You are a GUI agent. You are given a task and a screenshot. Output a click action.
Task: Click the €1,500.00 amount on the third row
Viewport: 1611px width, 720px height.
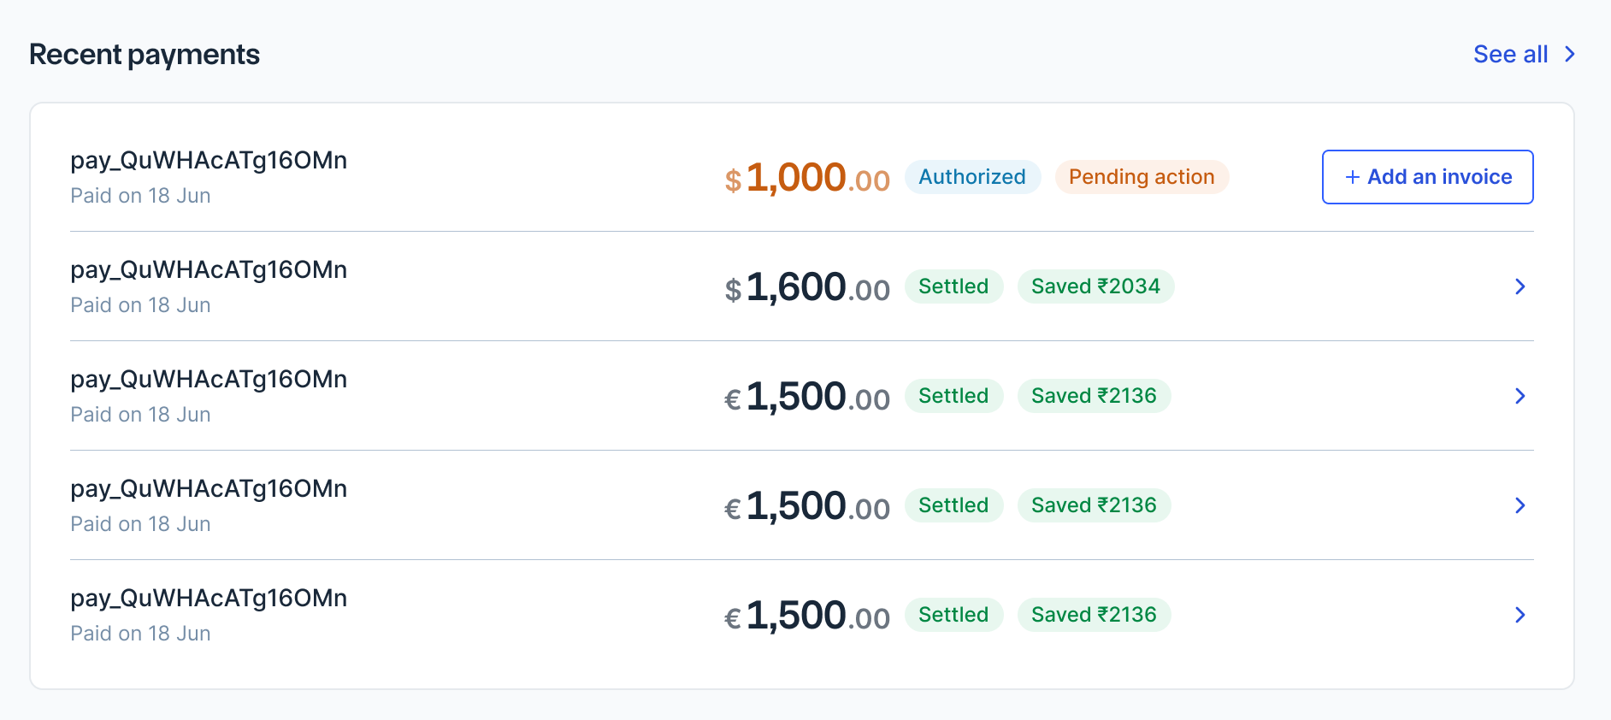807,396
